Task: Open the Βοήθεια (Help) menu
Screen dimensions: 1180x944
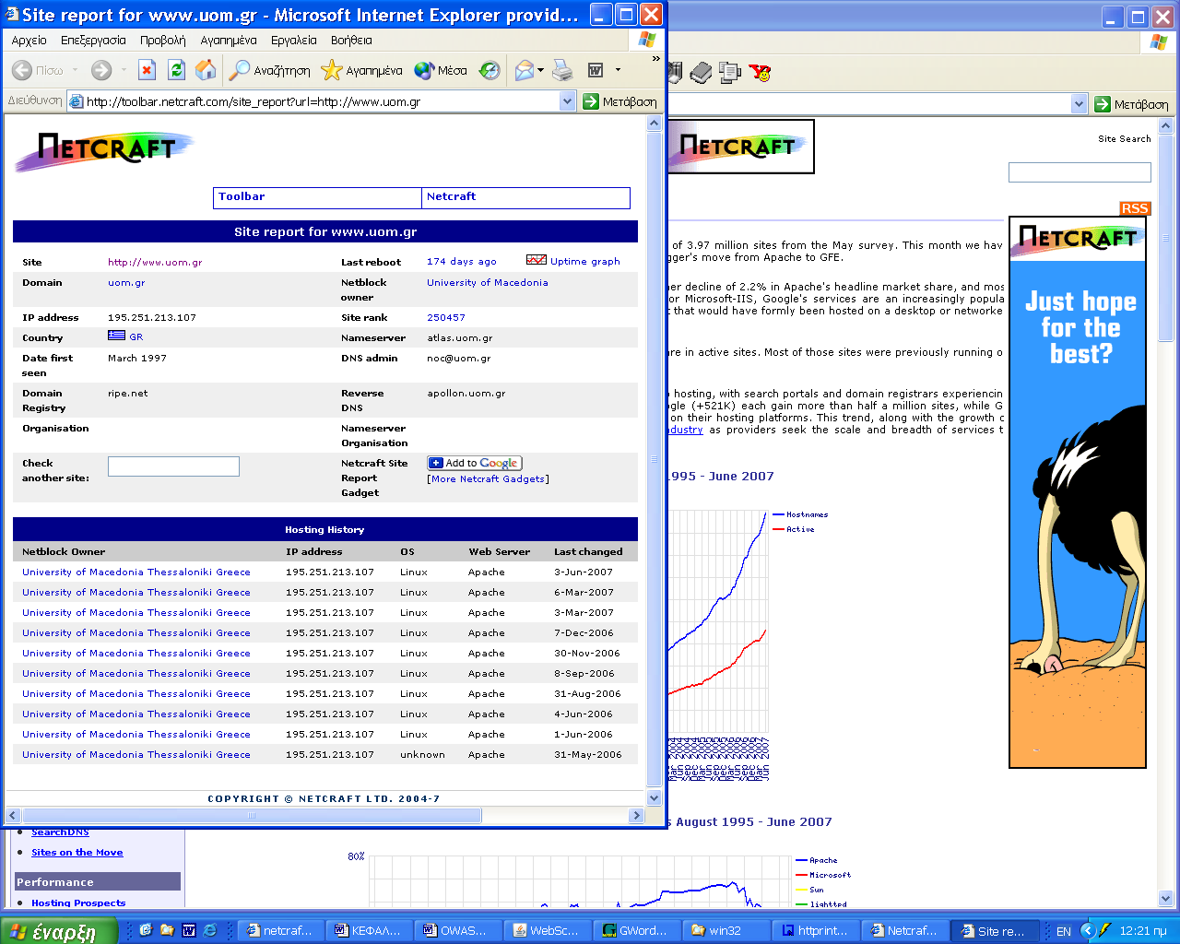Action: [351, 40]
